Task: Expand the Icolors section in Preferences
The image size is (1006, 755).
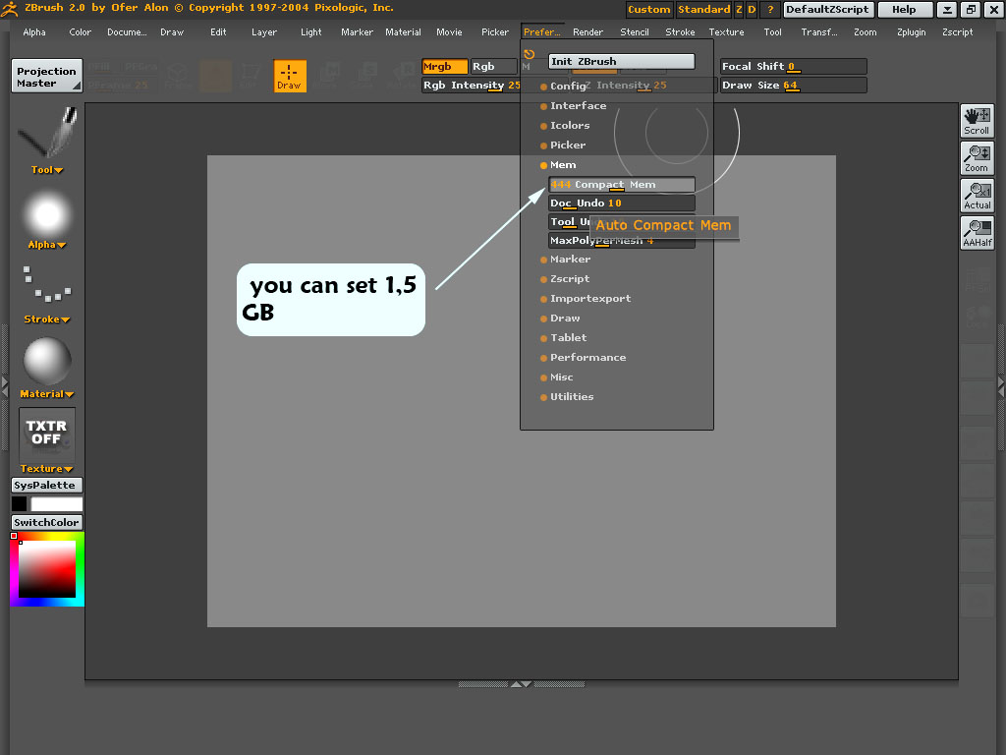Action: 565,126
